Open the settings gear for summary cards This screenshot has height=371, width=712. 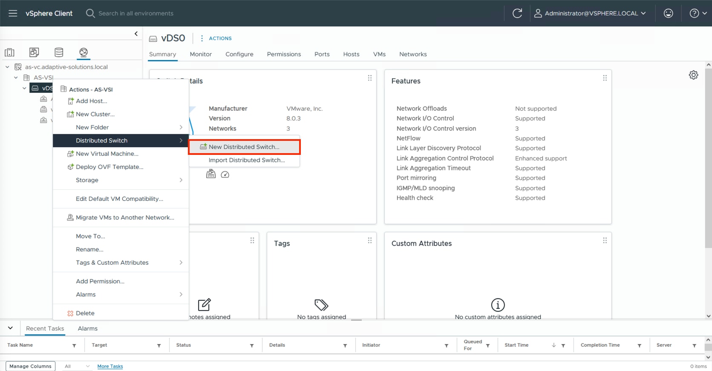693,75
